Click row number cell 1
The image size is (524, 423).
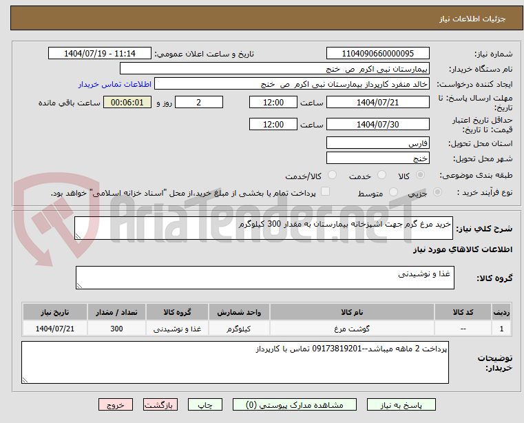(x=501, y=329)
